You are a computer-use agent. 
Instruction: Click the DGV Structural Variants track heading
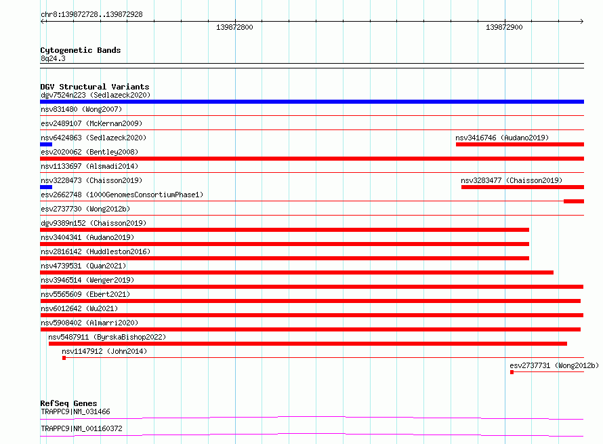[x=95, y=87]
